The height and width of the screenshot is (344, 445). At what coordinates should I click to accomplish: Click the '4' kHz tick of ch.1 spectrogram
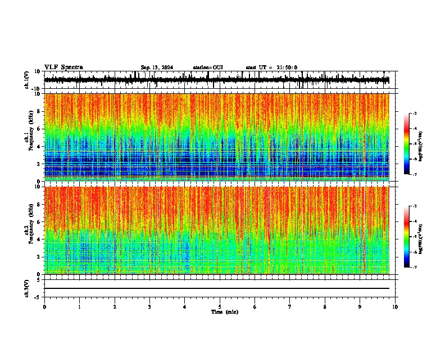[39, 147]
